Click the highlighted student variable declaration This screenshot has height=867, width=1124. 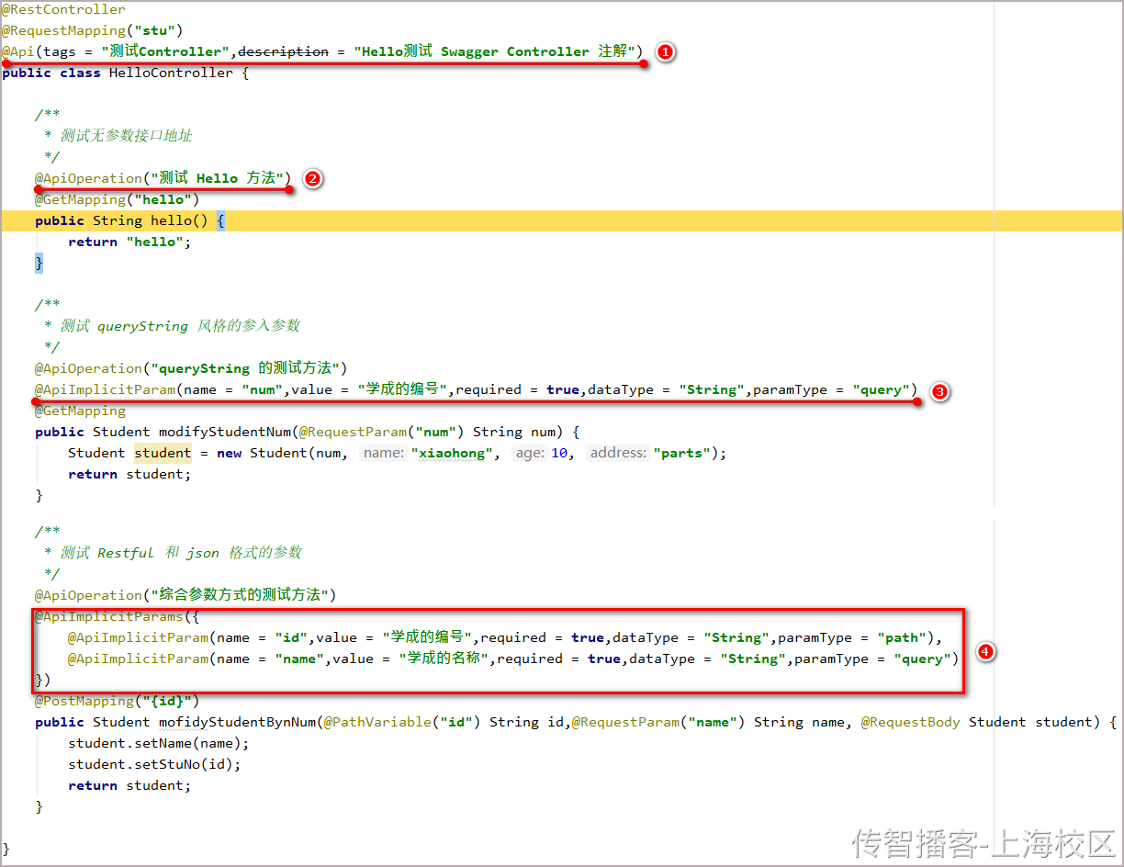[163, 453]
